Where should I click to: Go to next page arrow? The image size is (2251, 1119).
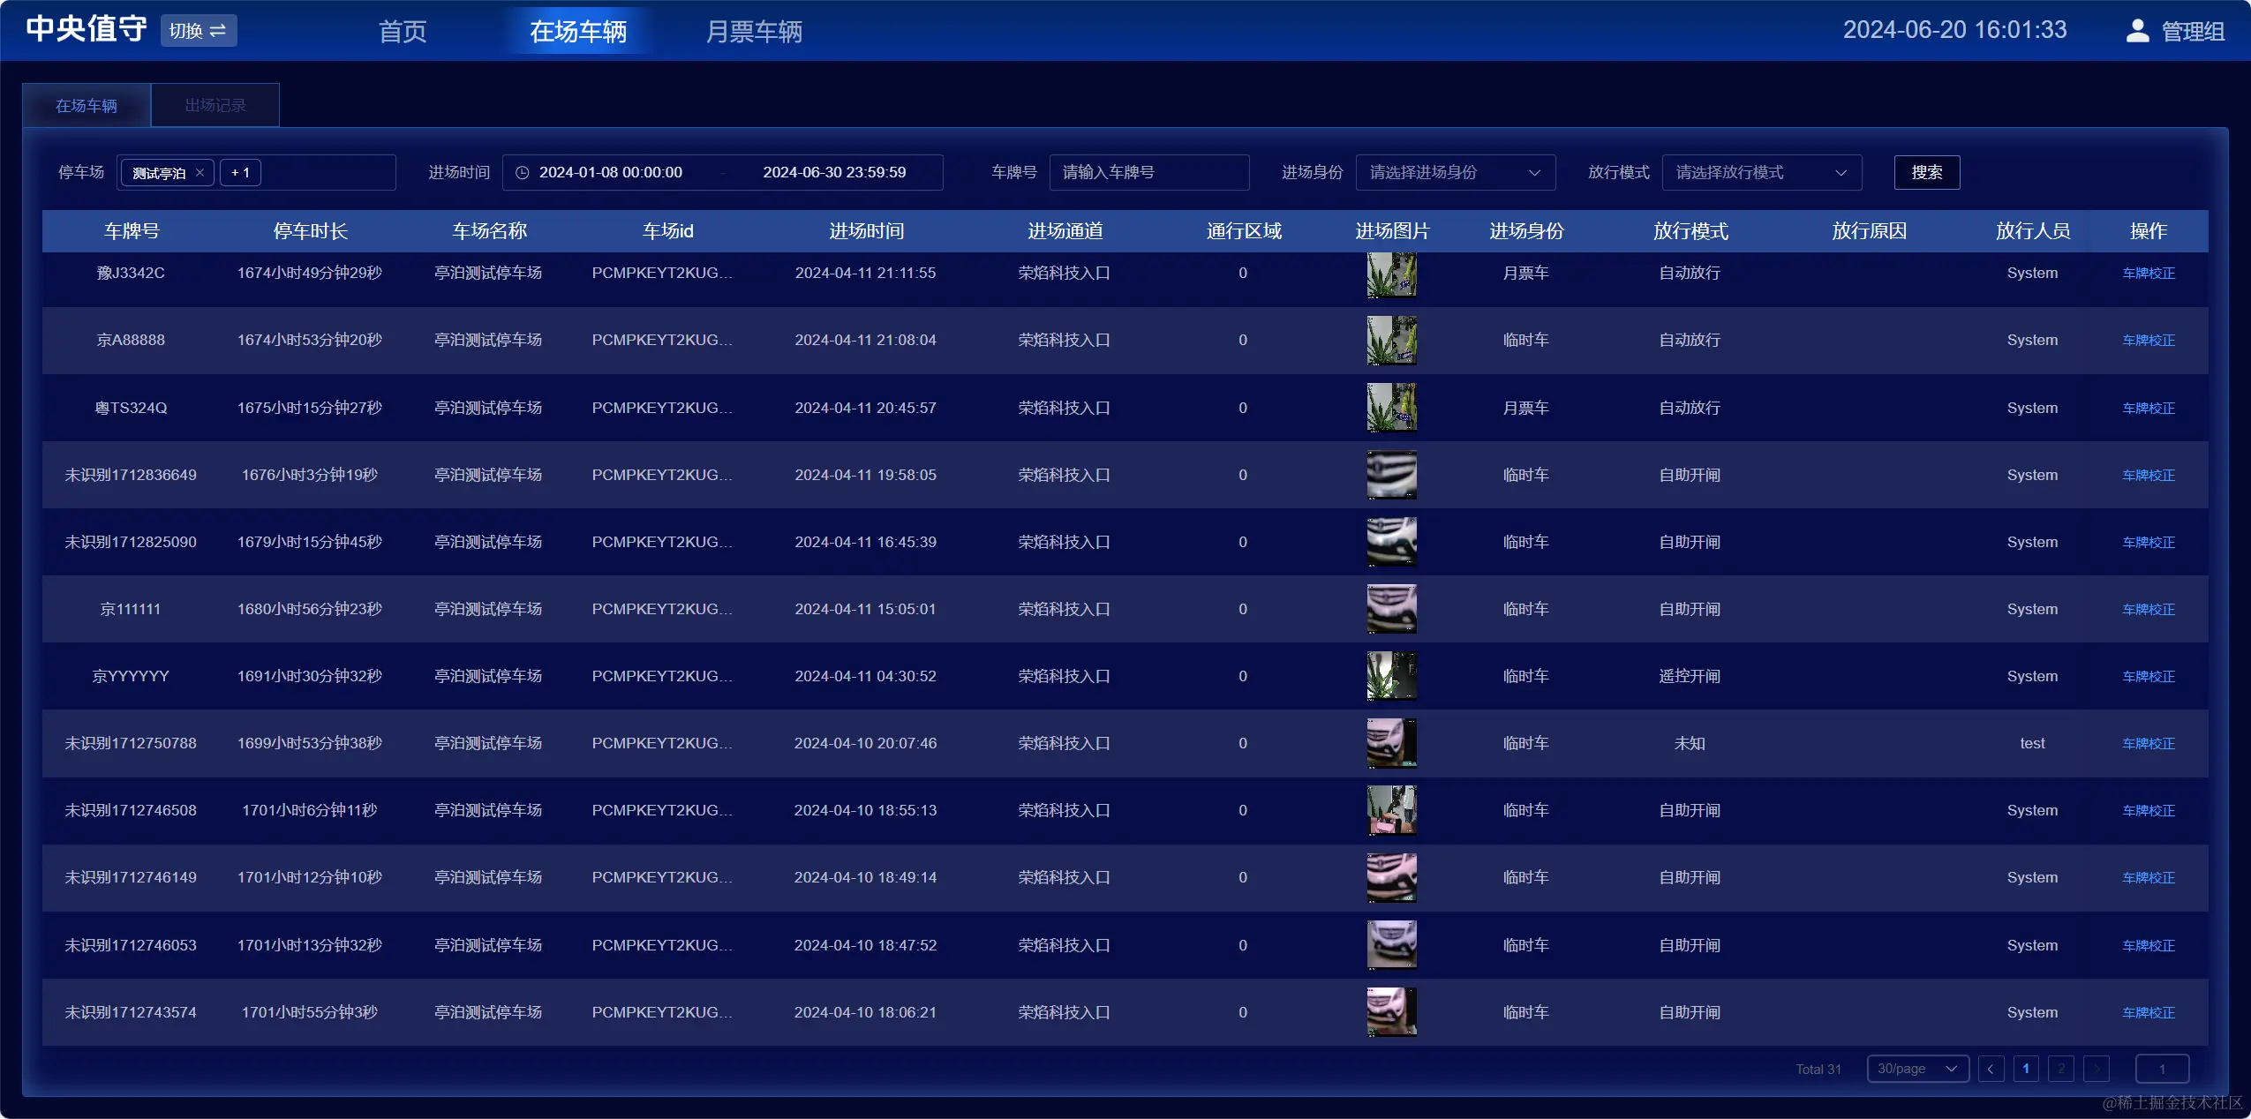(x=2096, y=1069)
